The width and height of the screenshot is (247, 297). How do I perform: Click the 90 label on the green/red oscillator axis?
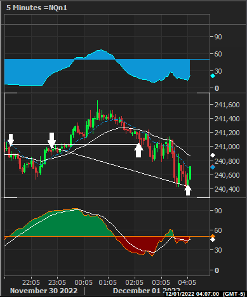pos(218,211)
